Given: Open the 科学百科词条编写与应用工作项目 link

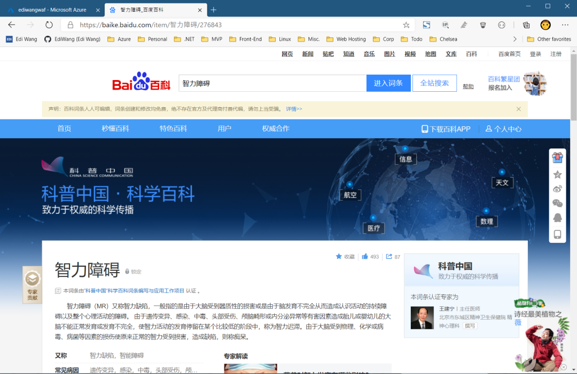Looking at the screenshot, I should click(134, 291).
